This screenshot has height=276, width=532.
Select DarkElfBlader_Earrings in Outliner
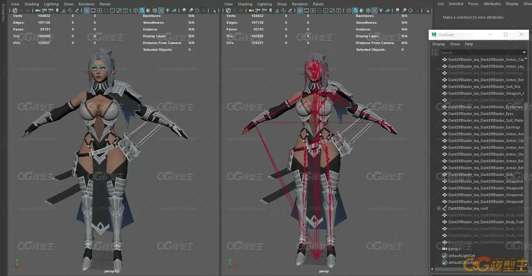pyautogui.click(x=484, y=127)
